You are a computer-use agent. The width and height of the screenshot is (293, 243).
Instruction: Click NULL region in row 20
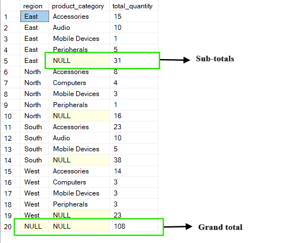coord(35,226)
